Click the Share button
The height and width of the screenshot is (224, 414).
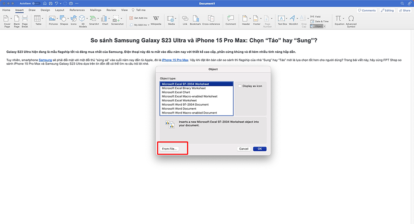coord(405,10)
